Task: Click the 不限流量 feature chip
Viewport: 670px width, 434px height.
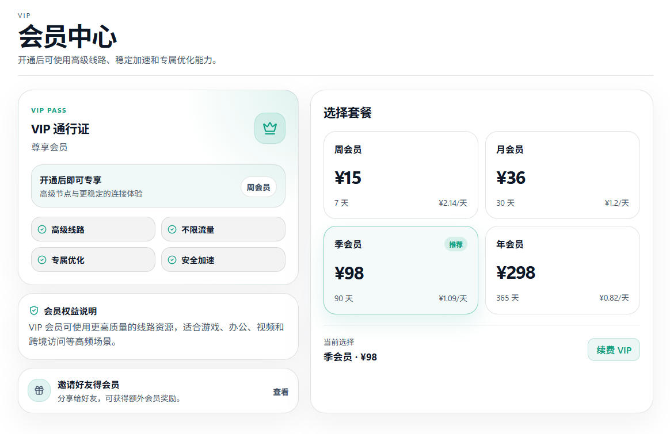Action: tap(223, 229)
